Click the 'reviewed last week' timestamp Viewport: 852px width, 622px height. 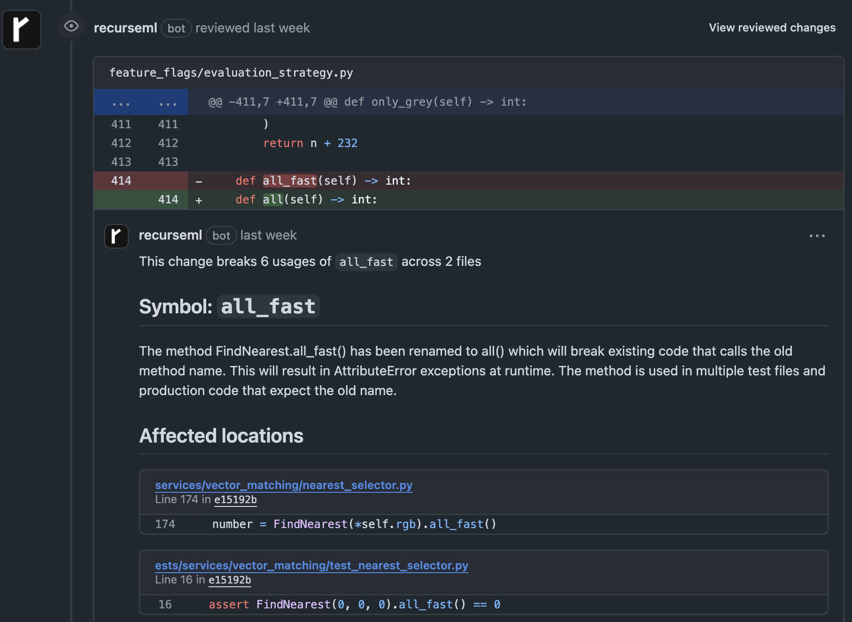252,28
